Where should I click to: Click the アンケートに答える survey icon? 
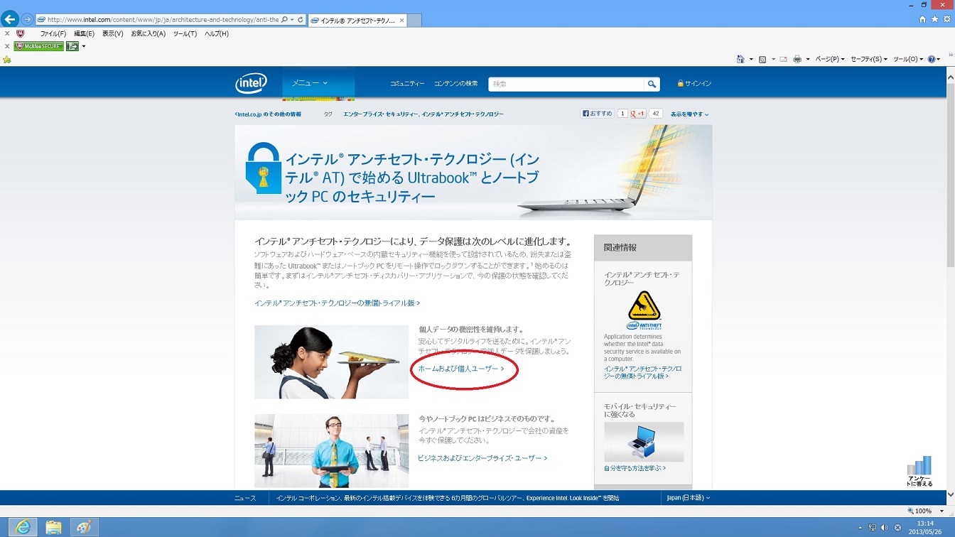click(919, 471)
